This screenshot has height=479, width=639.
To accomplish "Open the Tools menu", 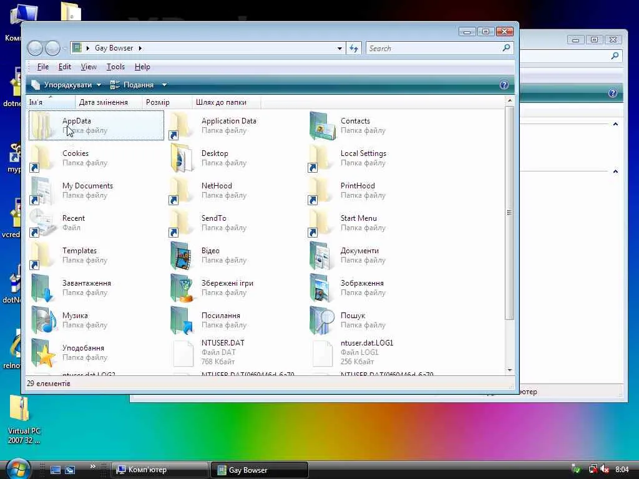I will pyautogui.click(x=115, y=67).
